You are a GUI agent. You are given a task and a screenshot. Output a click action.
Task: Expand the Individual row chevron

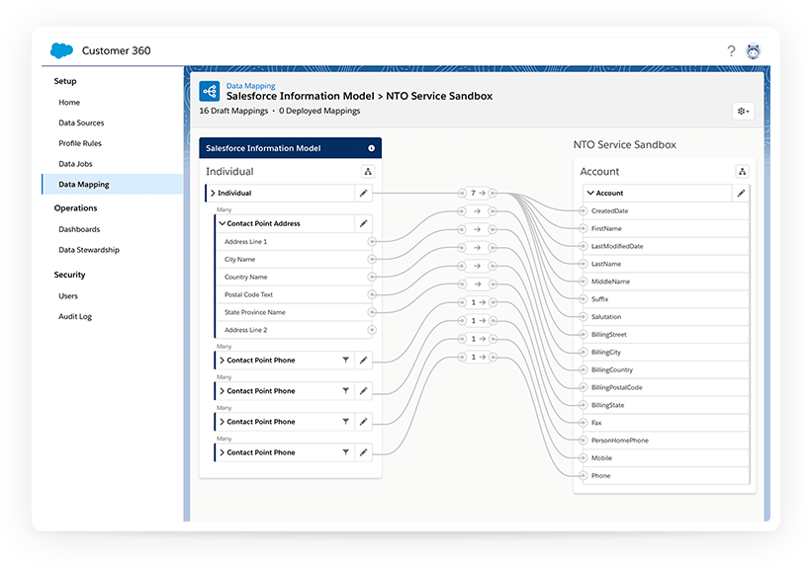pos(213,194)
